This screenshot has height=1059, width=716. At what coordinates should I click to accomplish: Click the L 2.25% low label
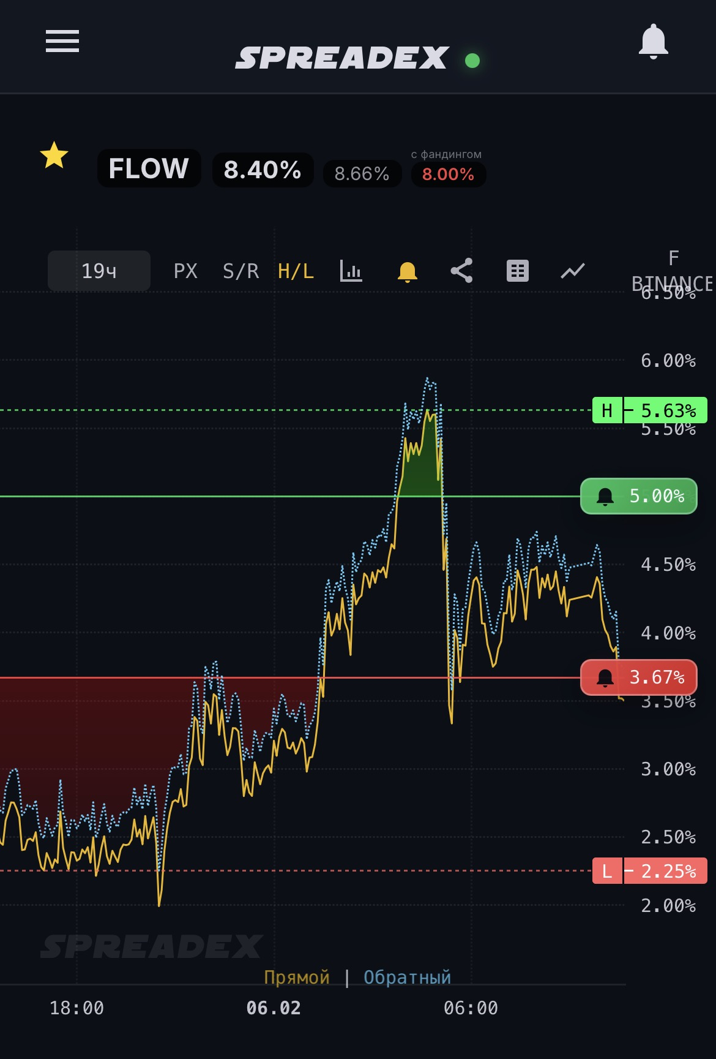click(650, 871)
